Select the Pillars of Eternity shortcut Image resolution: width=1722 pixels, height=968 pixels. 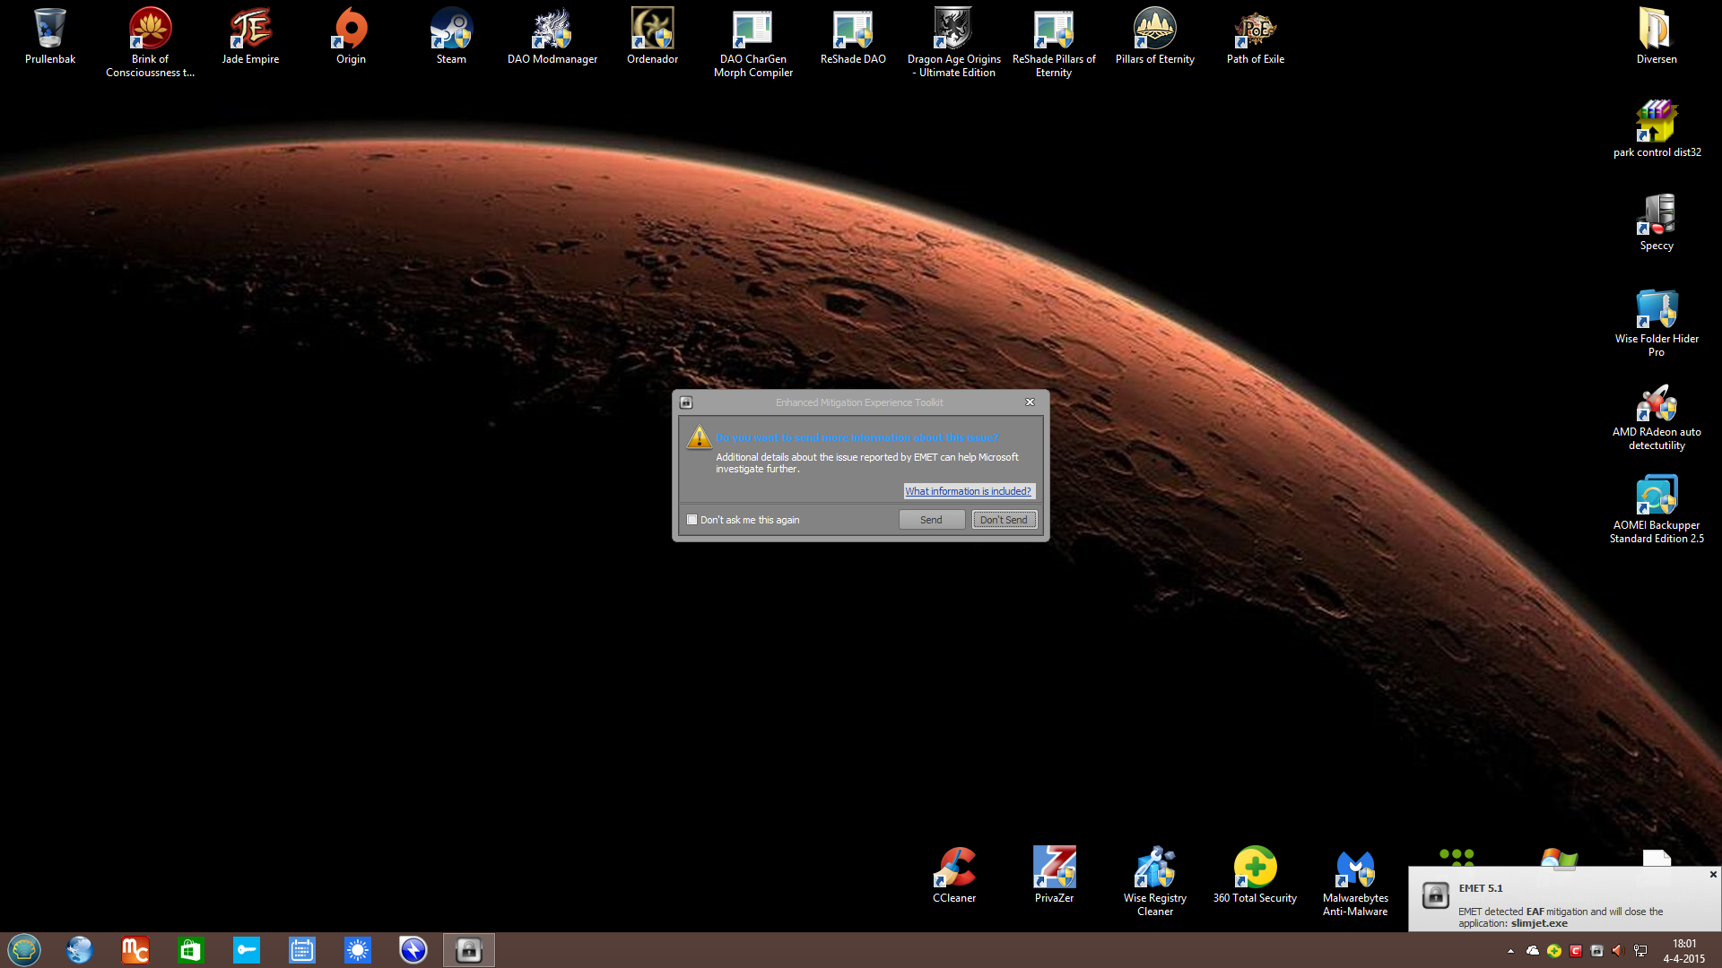[1154, 36]
